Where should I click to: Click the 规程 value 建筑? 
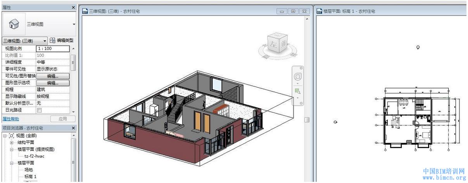53,90
